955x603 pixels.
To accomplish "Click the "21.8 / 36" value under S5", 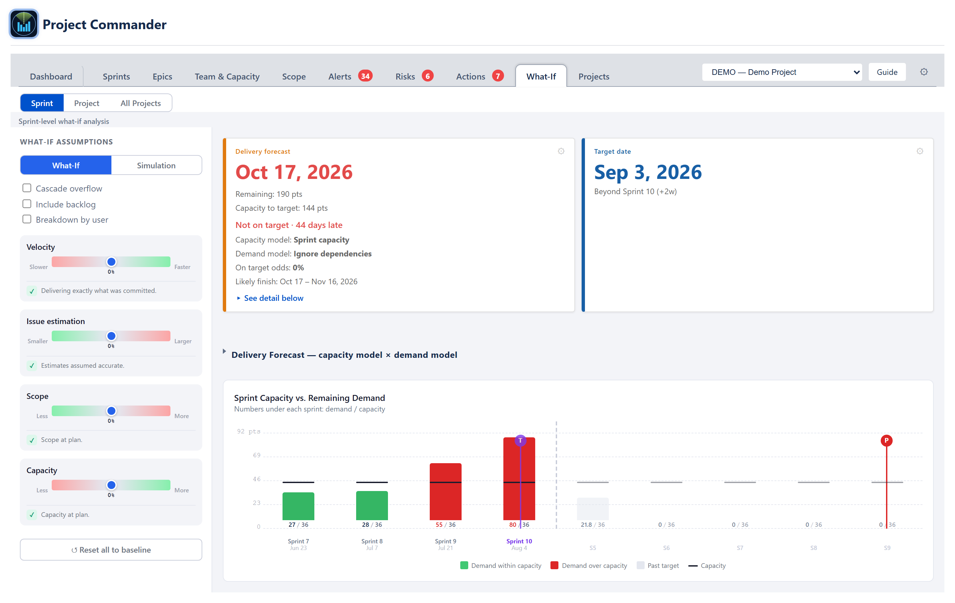I will pos(593,524).
